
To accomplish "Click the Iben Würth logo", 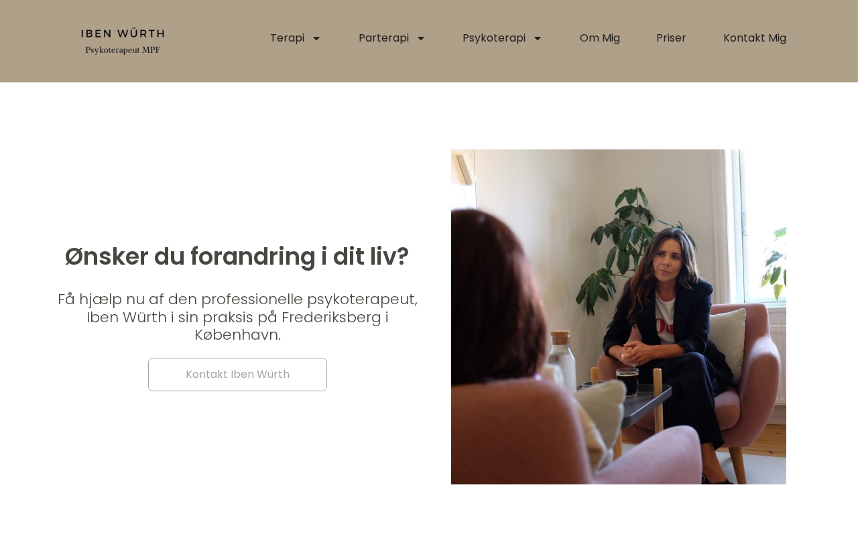I will click(123, 41).
